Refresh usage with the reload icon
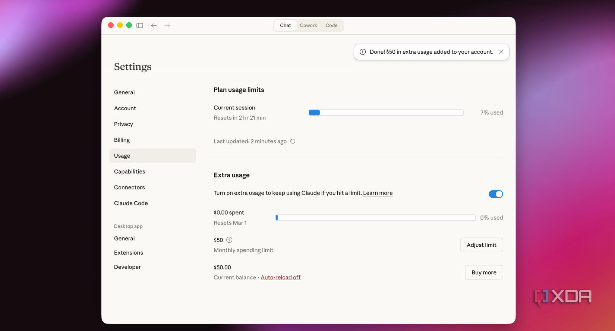Screen dimensions: 615x331 coord(293,141)
